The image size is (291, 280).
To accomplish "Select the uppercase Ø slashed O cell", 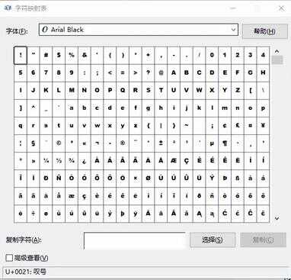I will click(149, 179).
